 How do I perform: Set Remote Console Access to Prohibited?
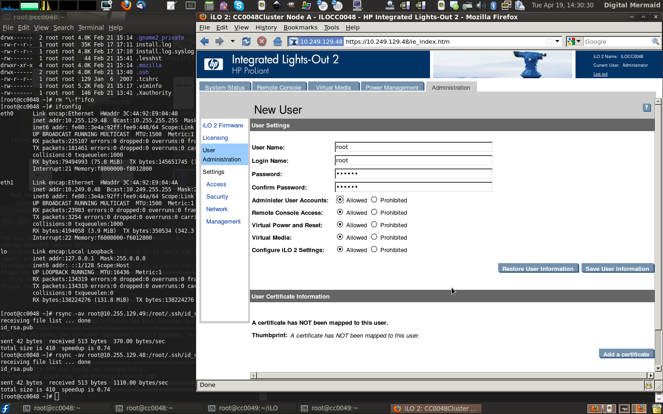374,212
